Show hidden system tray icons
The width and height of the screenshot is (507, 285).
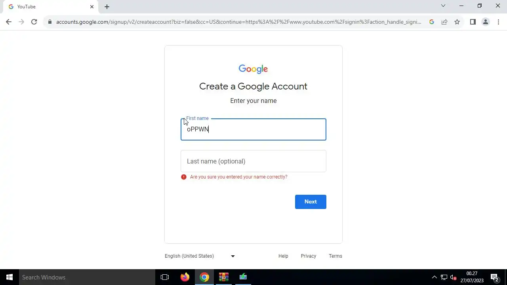pos(434,277)
